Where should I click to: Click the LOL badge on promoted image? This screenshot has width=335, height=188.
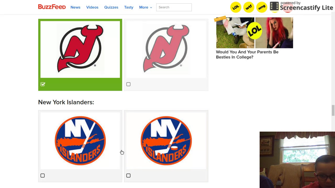point(255,31)
